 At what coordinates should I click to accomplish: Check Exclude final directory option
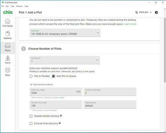[x=31, y=123]
